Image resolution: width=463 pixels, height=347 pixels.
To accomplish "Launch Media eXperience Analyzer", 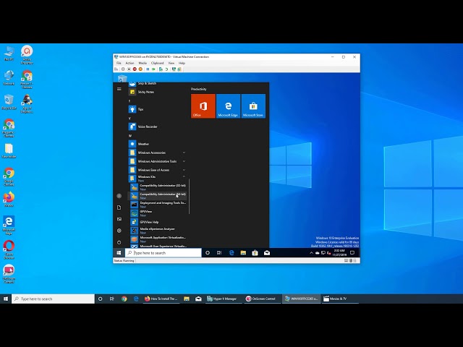I will (158, 231).
